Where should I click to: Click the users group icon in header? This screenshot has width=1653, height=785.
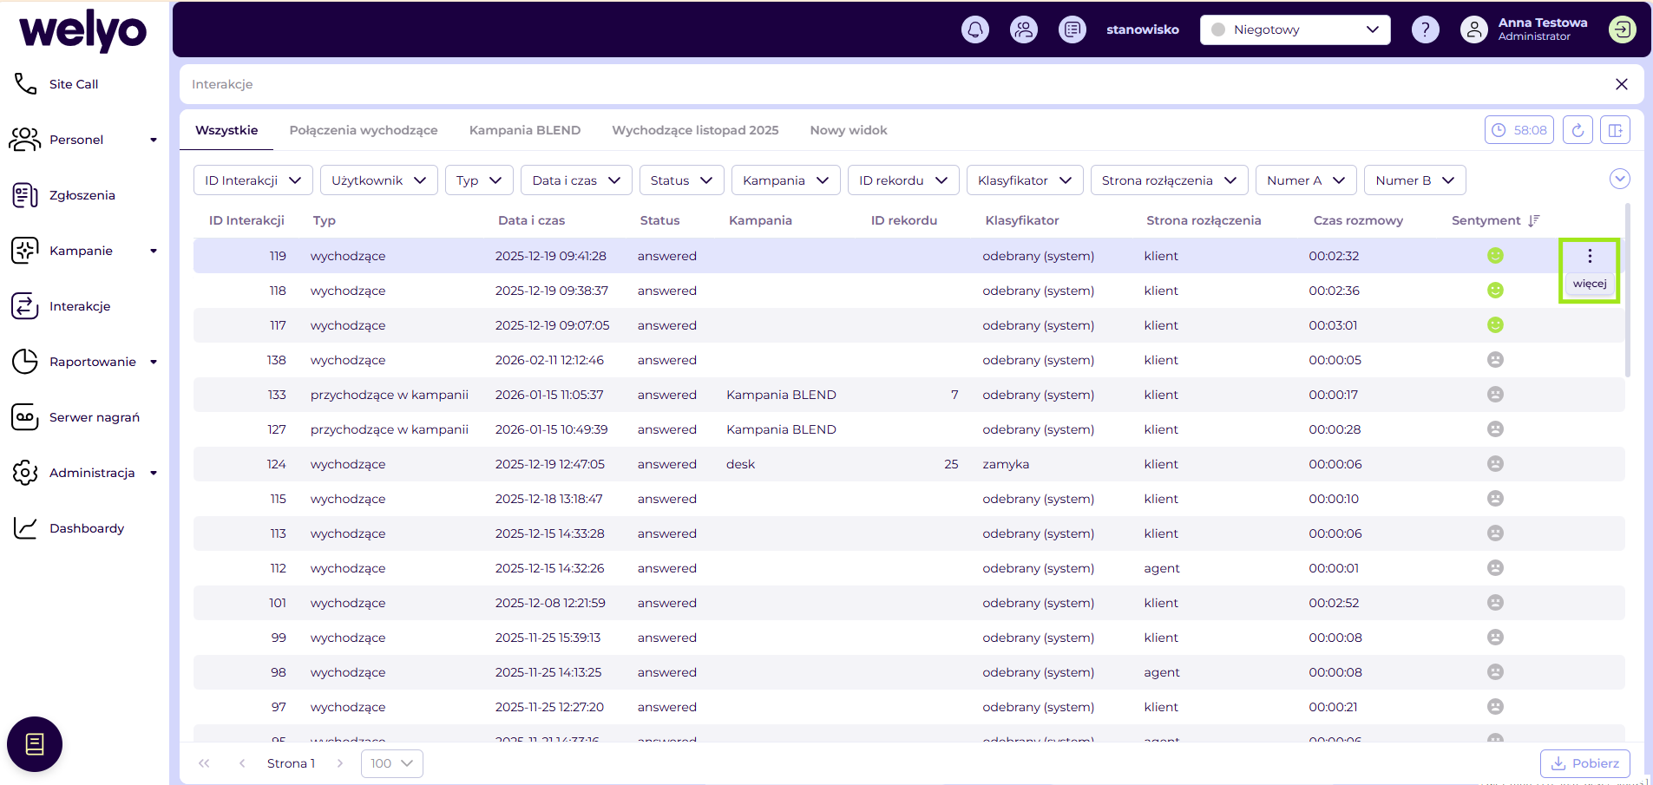point(1024,29)
